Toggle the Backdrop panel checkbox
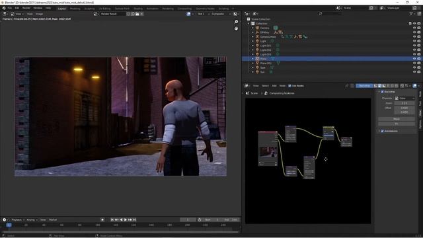 pos(382,92)
